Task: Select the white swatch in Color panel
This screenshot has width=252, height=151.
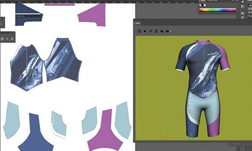Action: (x=205, y=5)
